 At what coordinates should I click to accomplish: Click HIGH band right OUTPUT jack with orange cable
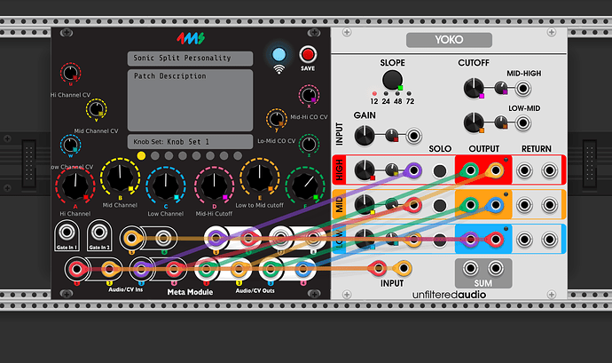click(x=495, y=170)
